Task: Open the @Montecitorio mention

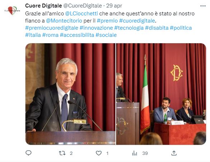Action: click(64, 21)
